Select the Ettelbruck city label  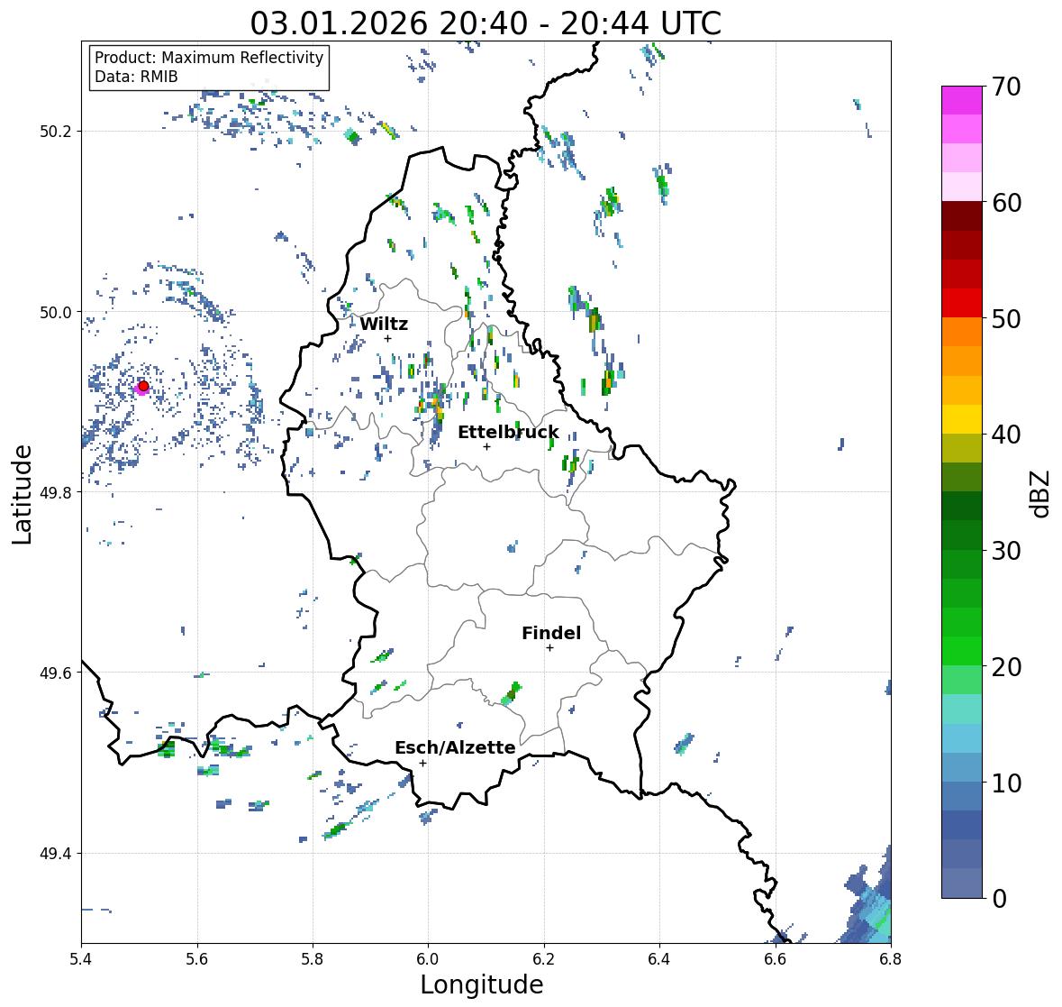[x=508, y=433]
